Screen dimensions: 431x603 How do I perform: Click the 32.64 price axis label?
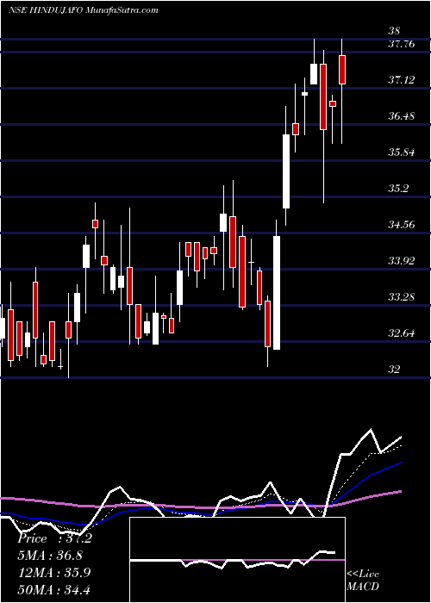[401, 333]
